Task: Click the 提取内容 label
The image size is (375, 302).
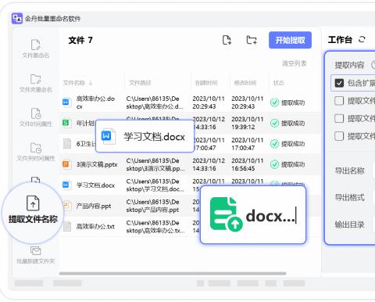Action: click(349, 65)
